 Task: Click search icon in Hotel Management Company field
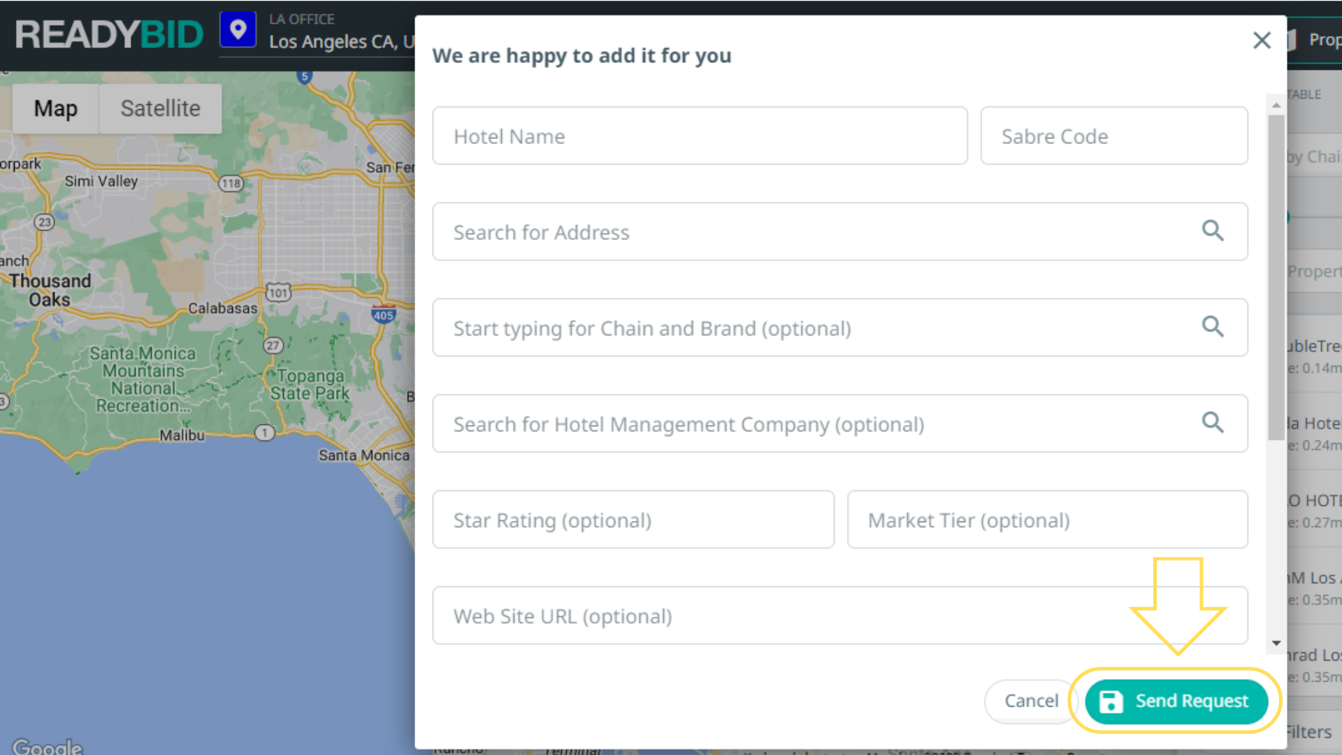(1213, 422)
